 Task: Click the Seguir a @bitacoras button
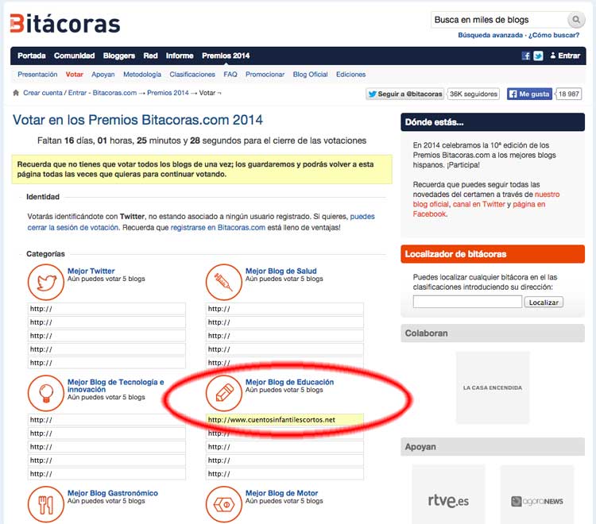point(405,94)
